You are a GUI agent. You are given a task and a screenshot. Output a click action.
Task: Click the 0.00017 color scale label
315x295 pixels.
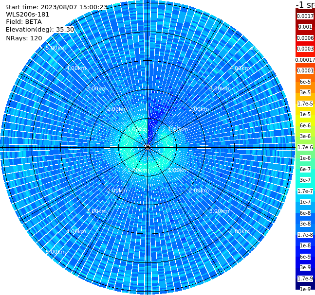point(305,60)
